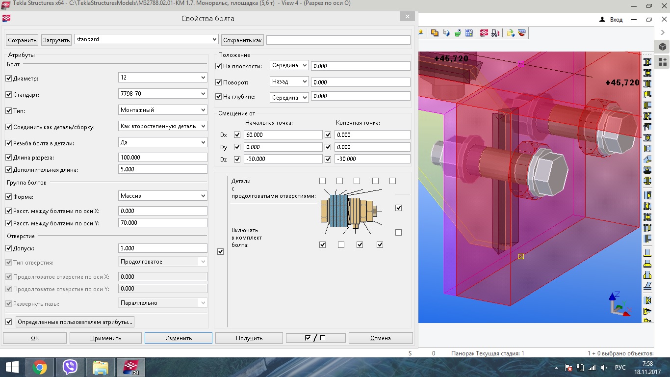Image resolution: width=670 pixels, height=377 pixels.
Task: Open the grid-plus side panel button
Action: coord(663,62)
